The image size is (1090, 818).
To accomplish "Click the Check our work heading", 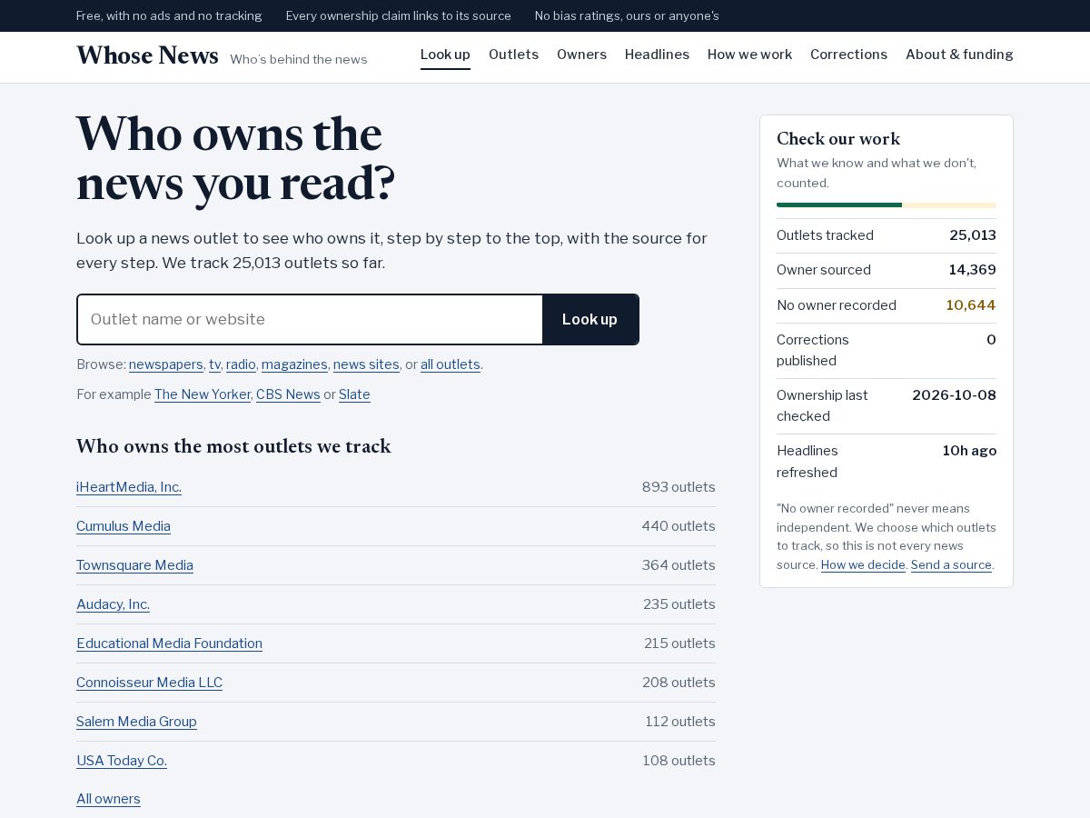I will (838, 139).
